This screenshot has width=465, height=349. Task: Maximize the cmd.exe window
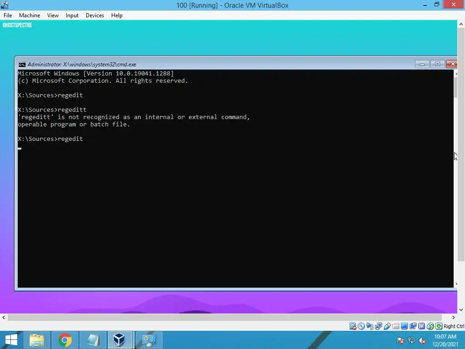pyautogui.click(x=437, y=64)
